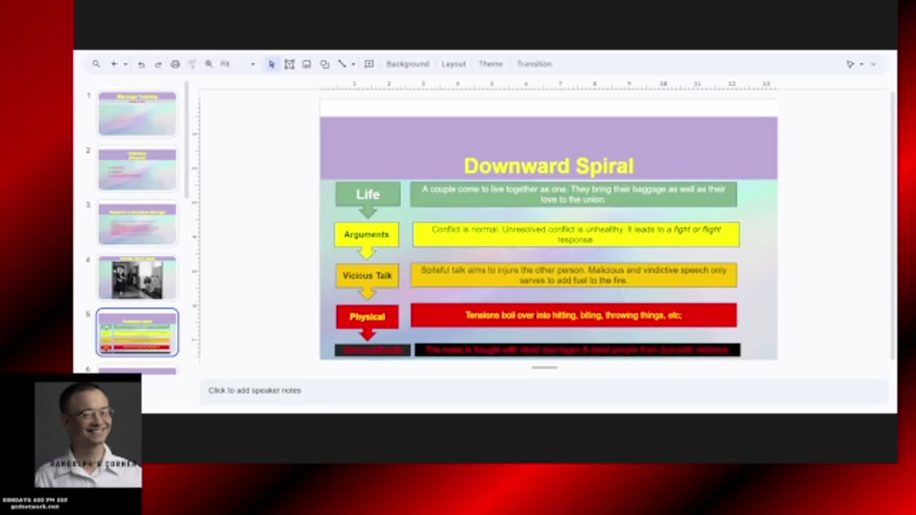
Task: Click the orange Vicious Talk box
Action: coord(367,275)
